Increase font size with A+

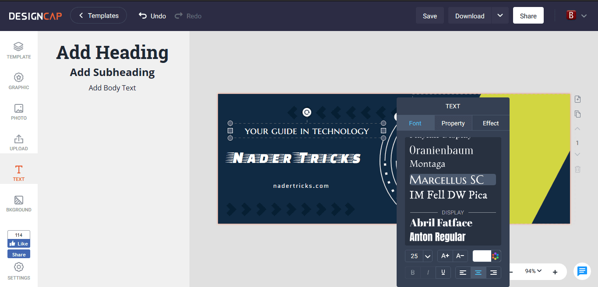[x=445, y=256]
